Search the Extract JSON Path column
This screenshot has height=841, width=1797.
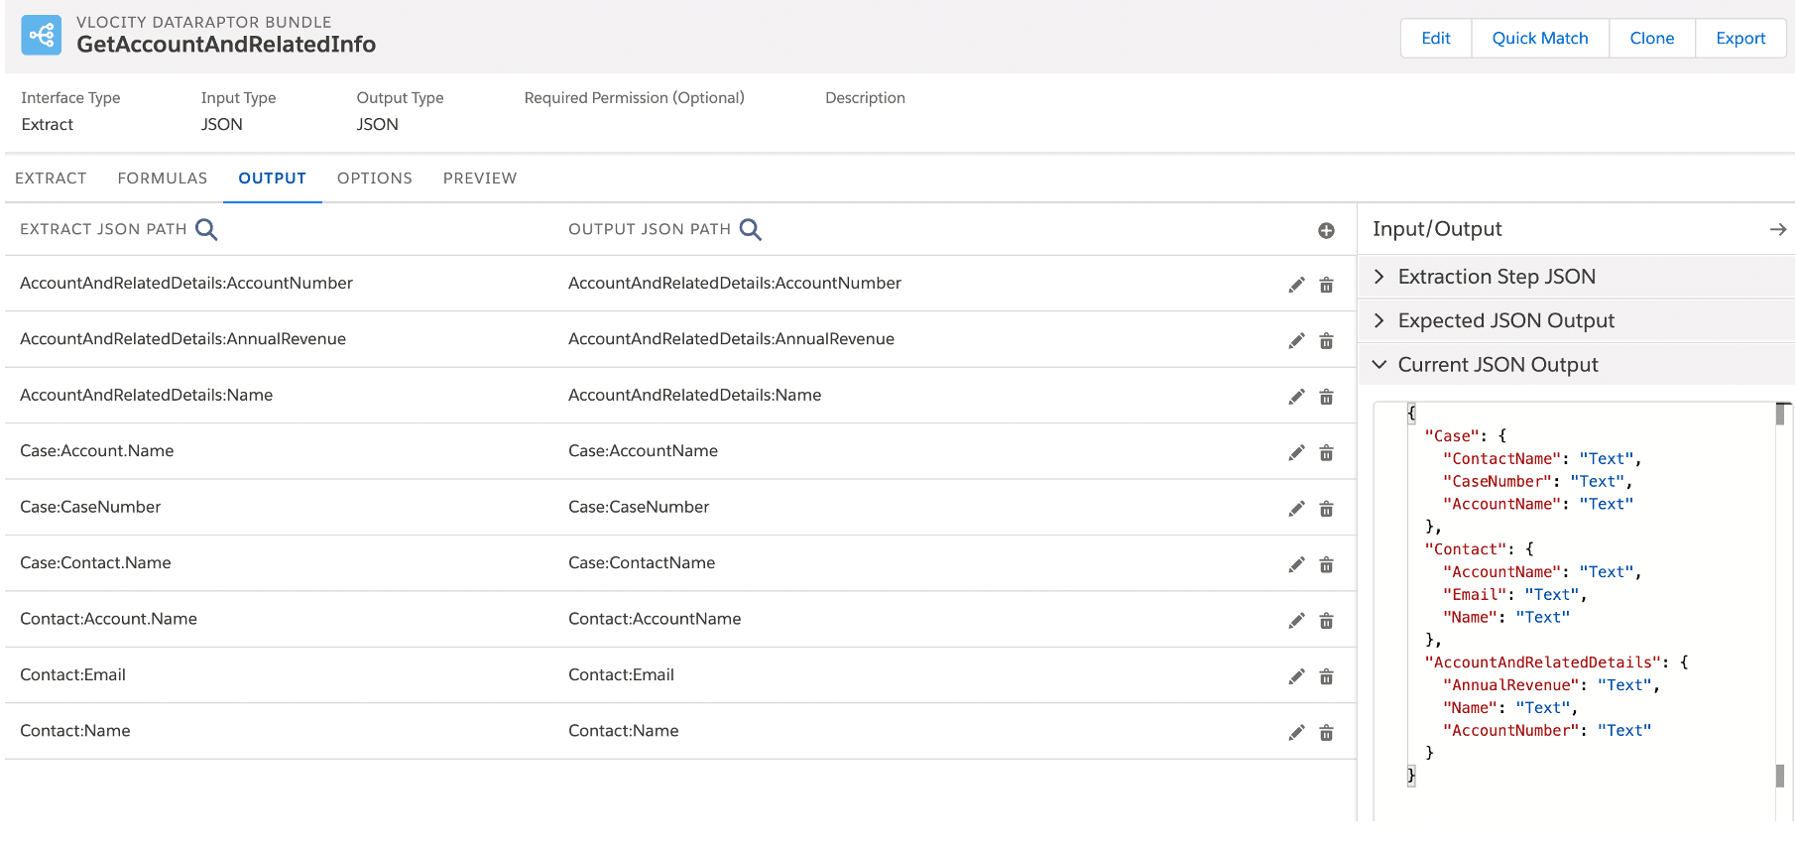206,230
